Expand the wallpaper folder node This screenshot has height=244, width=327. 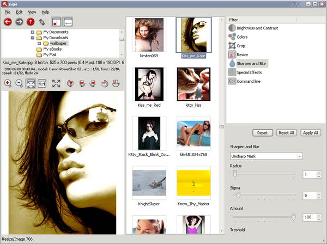point(39,44)
